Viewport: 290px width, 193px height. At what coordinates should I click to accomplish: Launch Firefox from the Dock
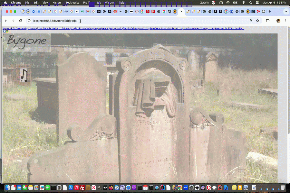click(111, 188)
